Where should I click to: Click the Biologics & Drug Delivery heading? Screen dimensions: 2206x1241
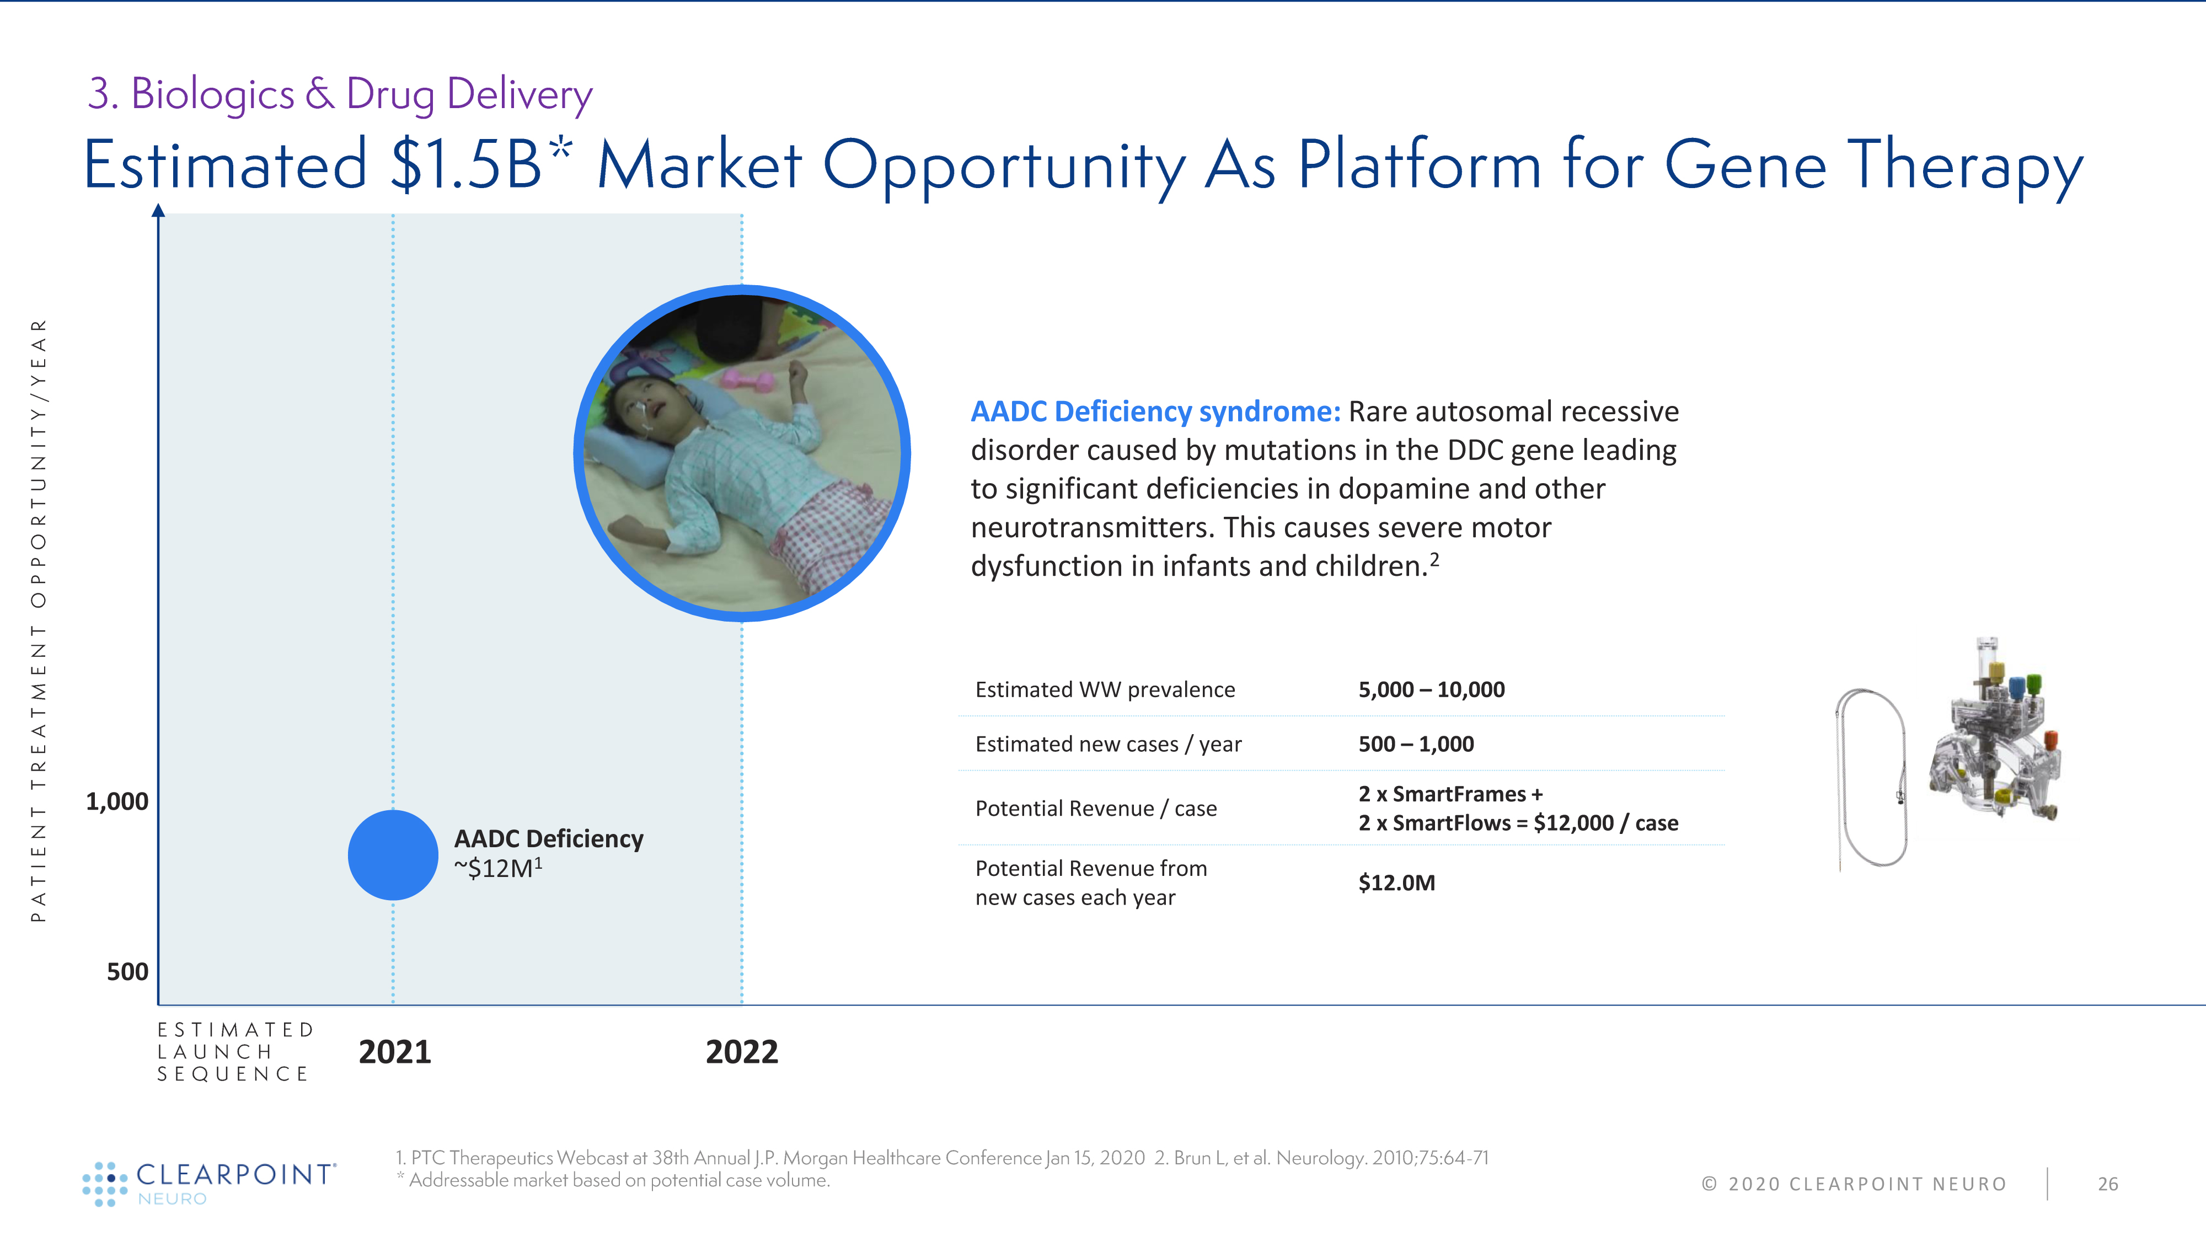(x=340, y=93)
